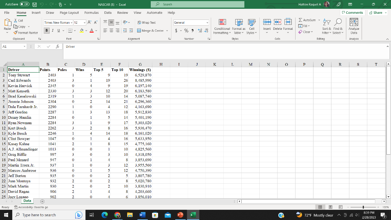Switch to the Formulas tab
Image resolution: width=391 pixels, height=220 pixels.
click(91, 13)
